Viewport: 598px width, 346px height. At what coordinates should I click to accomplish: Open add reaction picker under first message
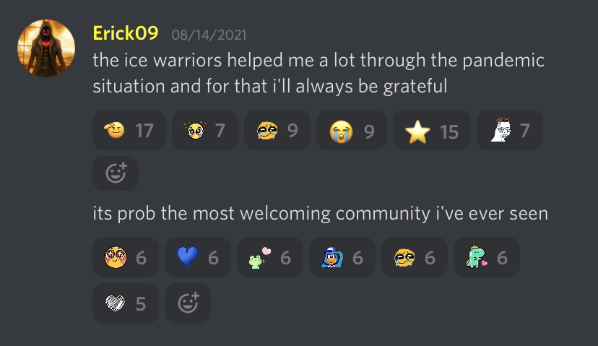point(116,173)
